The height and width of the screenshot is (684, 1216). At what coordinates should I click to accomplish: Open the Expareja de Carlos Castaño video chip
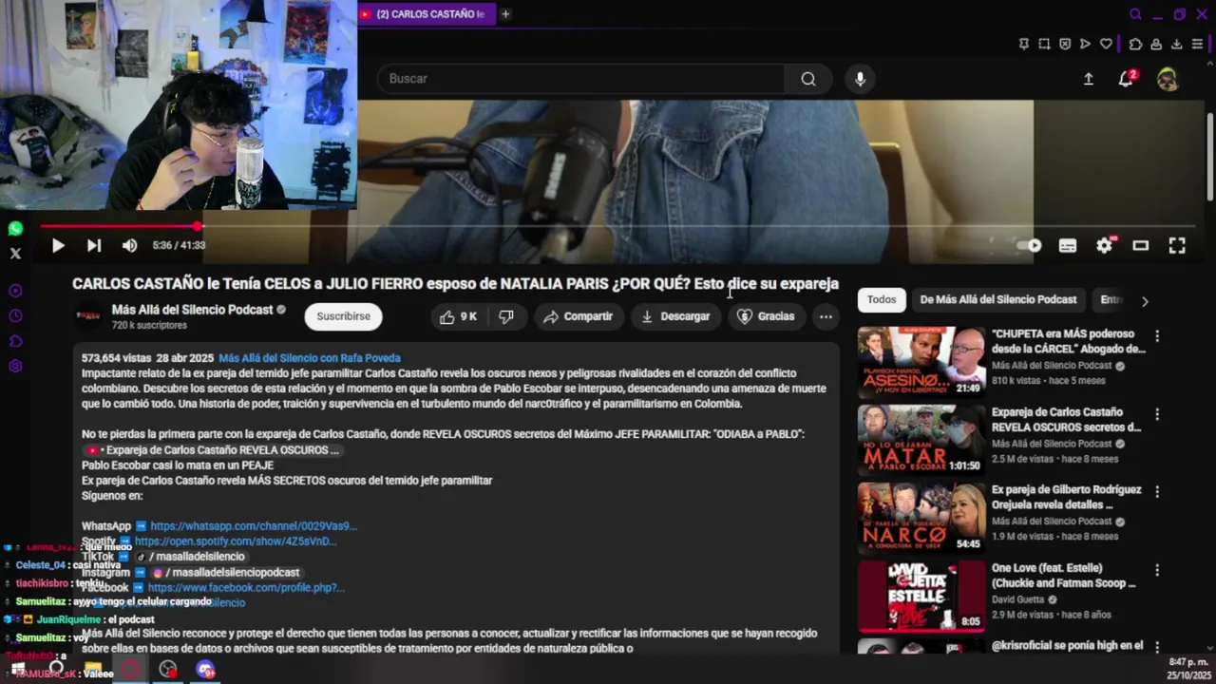coord(212,449)
